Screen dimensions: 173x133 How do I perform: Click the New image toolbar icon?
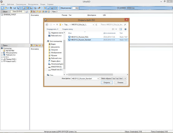pyautogui.click(x=2, y=8)
